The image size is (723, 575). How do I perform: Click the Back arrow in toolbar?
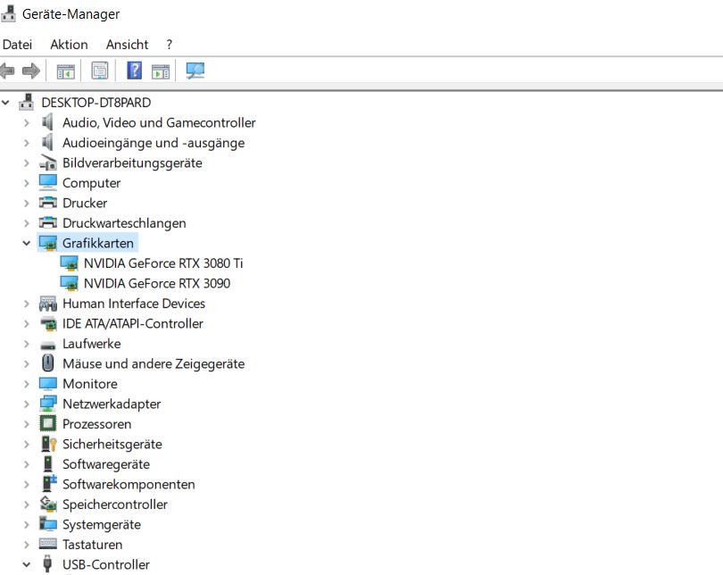(7, 71)
